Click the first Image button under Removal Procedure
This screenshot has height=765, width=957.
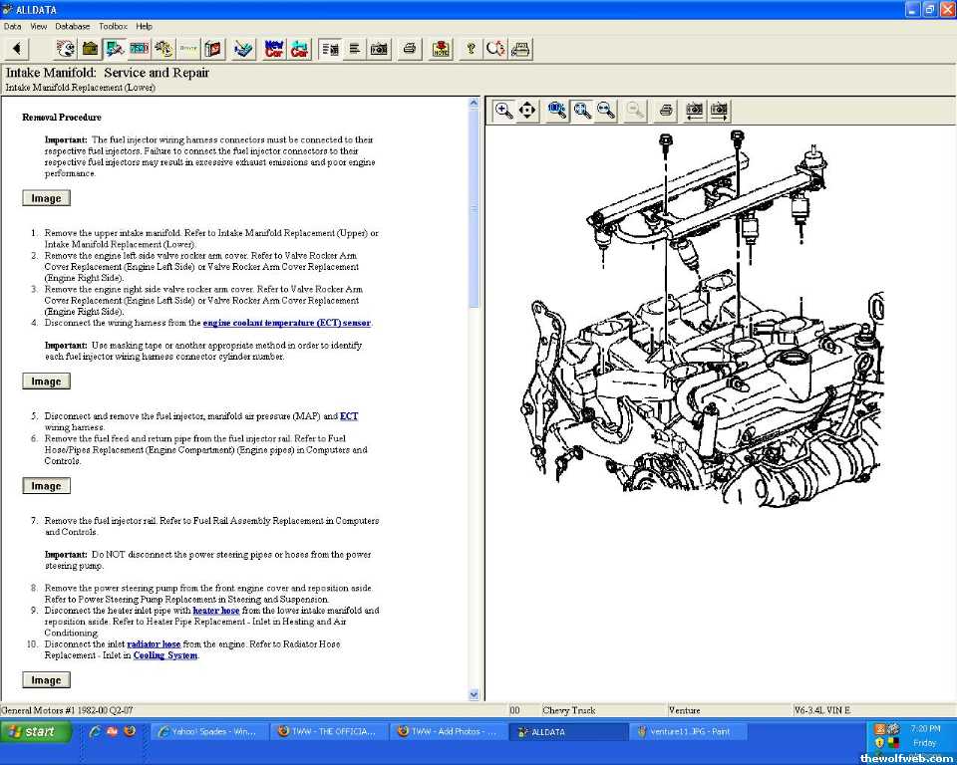[x=46, y=198]
